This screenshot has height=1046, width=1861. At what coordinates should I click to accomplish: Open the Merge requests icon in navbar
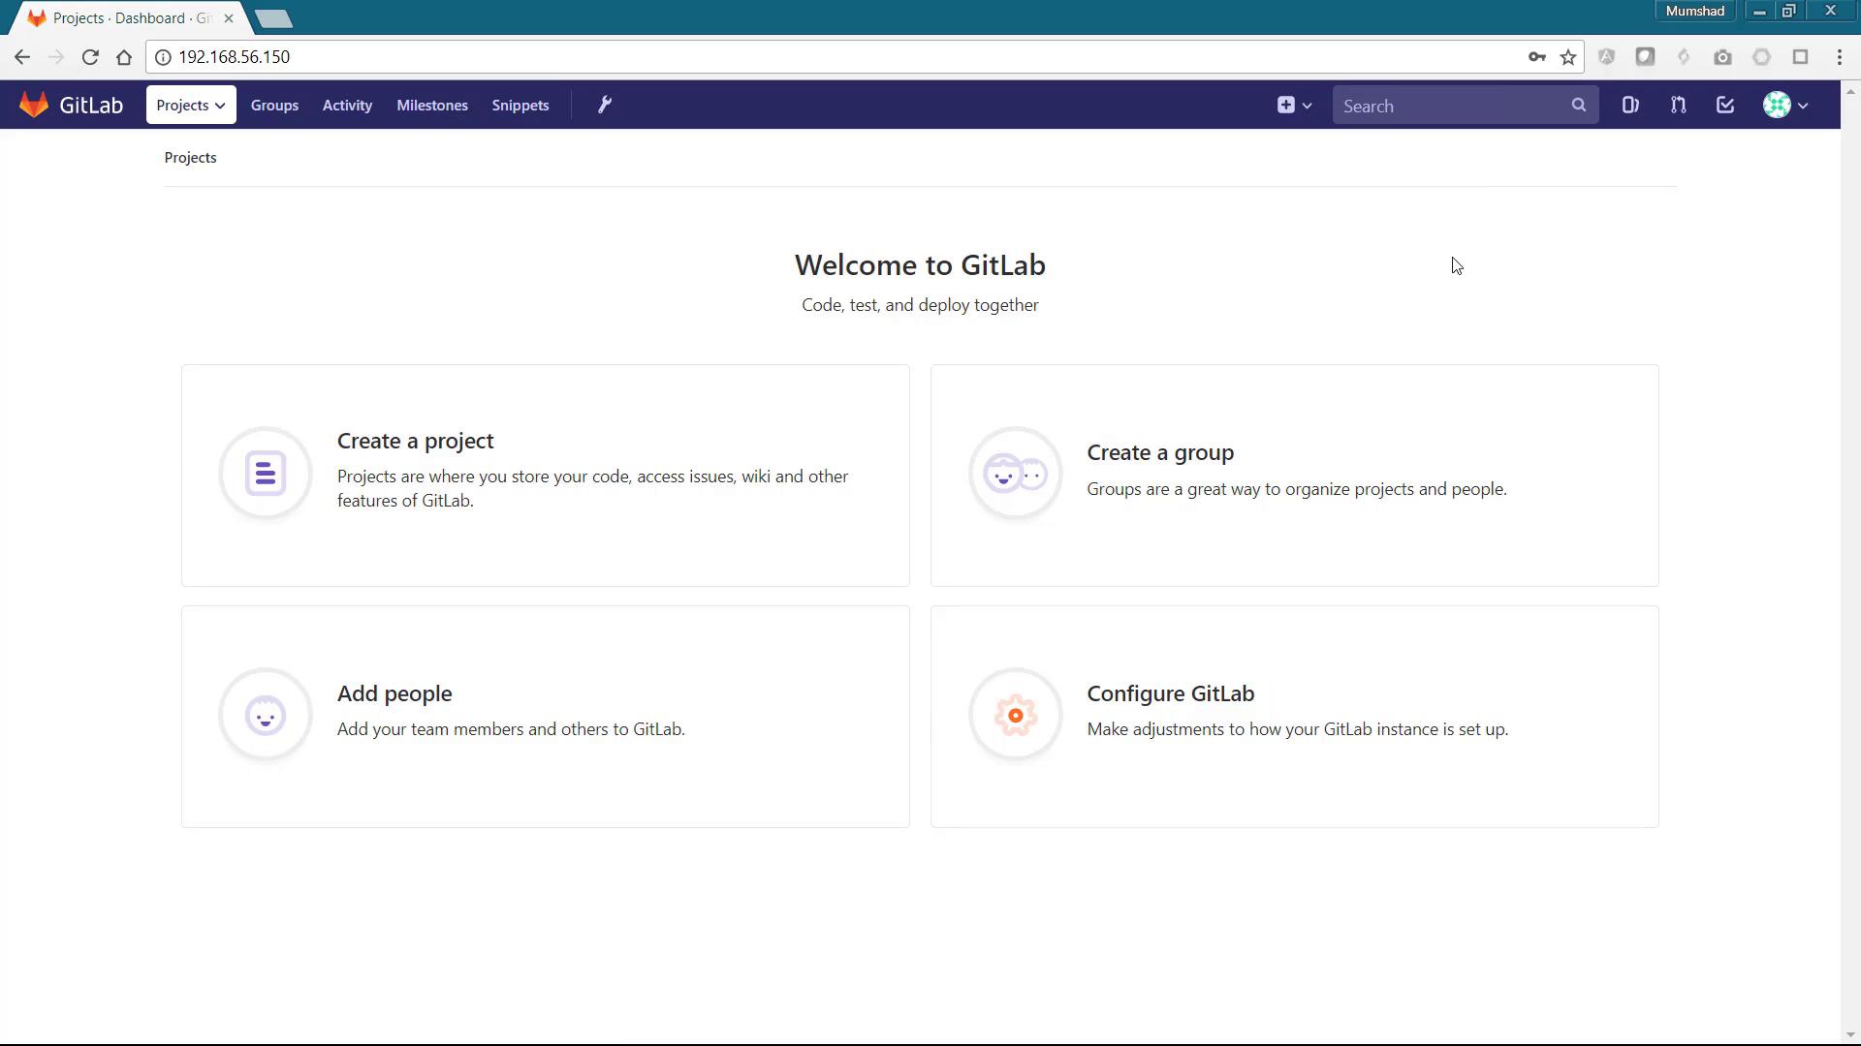pos(1678,105)
